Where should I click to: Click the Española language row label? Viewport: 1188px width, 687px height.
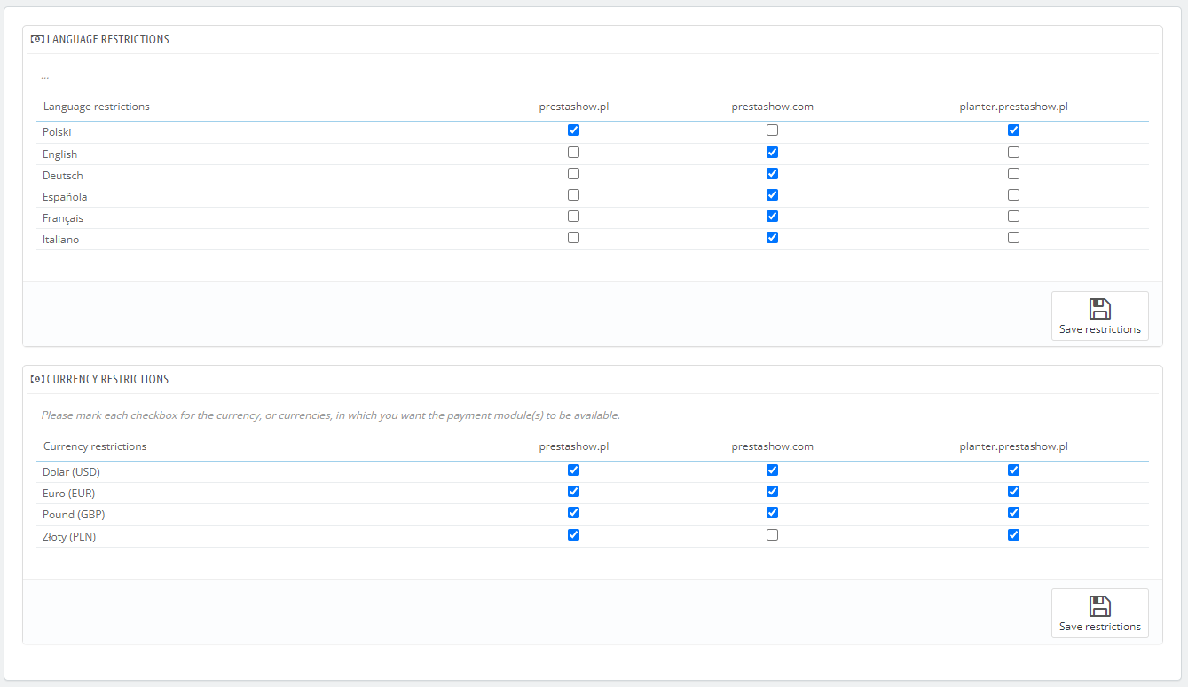point(65,197)
